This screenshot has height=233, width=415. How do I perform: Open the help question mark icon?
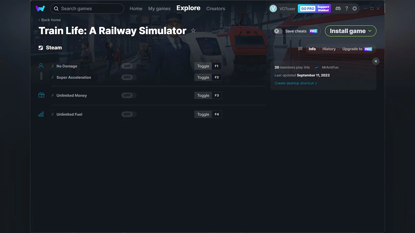click(x=347, y=9)
